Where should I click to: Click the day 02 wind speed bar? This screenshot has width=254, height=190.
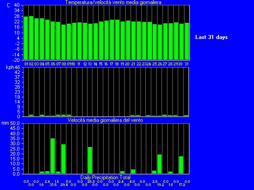click(31, 116)
